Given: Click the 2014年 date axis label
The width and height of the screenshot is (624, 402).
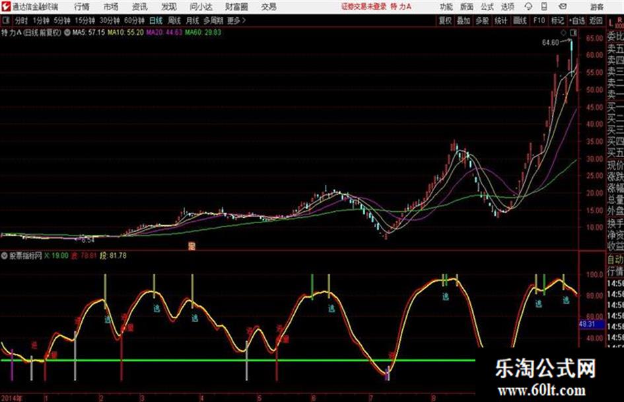Looking at the screenshot, I should (x=11, y=398).
